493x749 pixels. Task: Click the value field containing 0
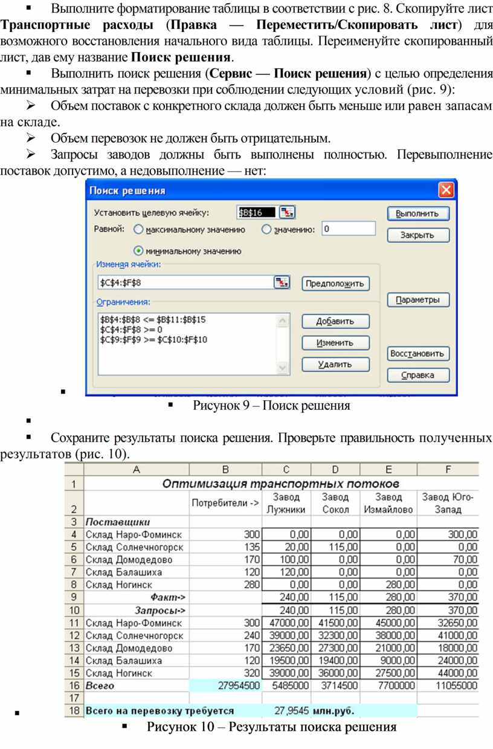[348, 229]
